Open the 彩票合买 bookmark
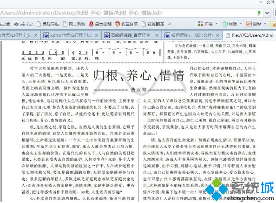The width and height of the screenshot is (276, 203). [126, 24]
